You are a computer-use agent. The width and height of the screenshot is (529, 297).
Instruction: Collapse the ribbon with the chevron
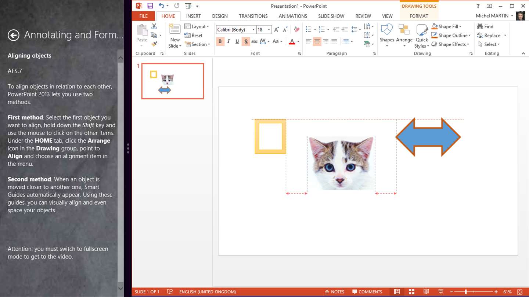523,54
